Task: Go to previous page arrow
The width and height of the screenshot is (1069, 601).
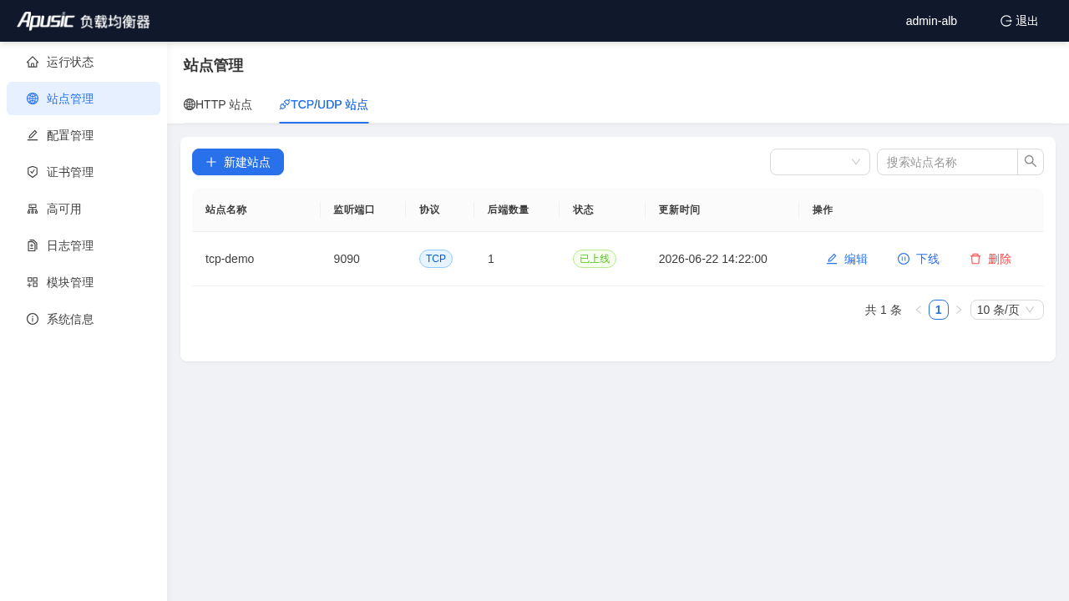Action: (x=919, y=310)
